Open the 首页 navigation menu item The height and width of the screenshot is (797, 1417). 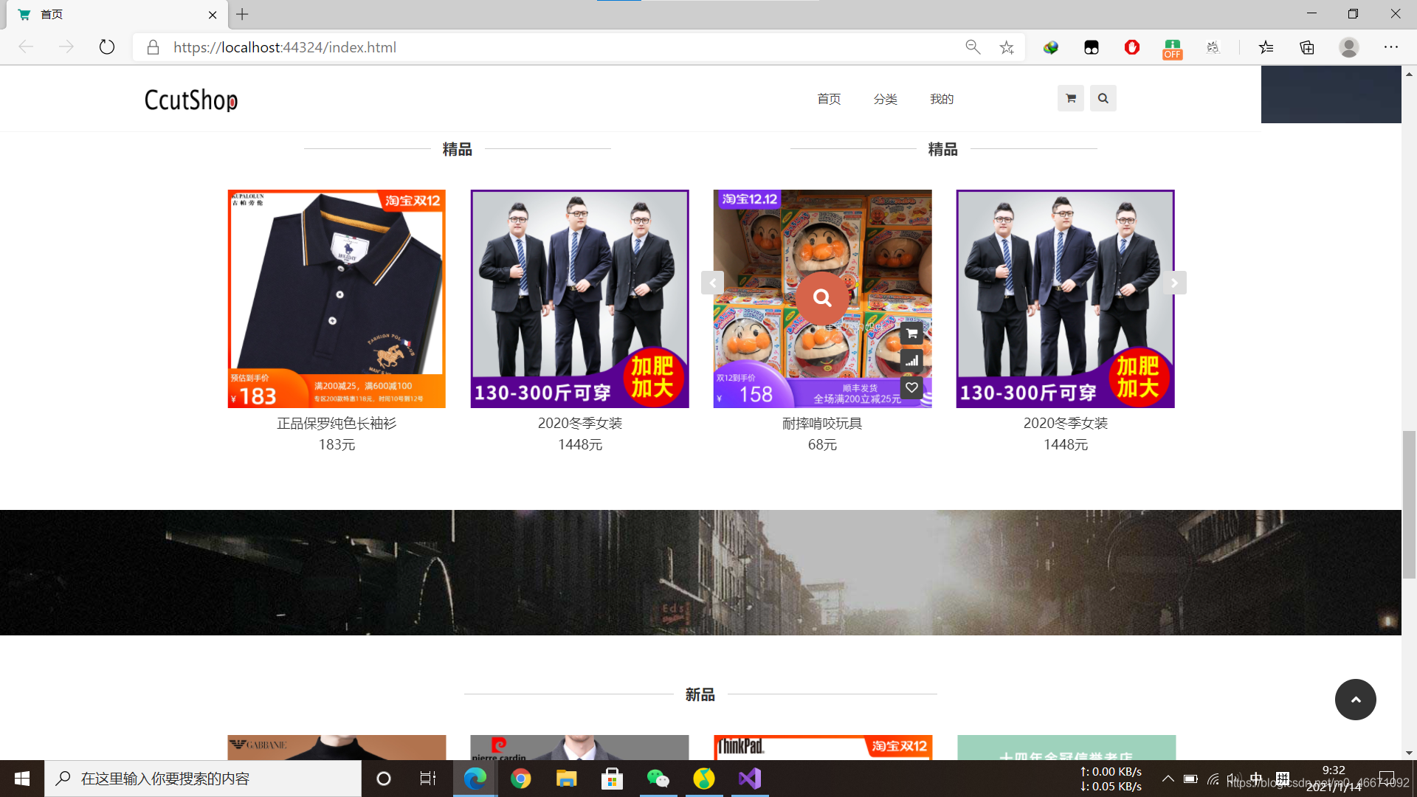(829, 99)
